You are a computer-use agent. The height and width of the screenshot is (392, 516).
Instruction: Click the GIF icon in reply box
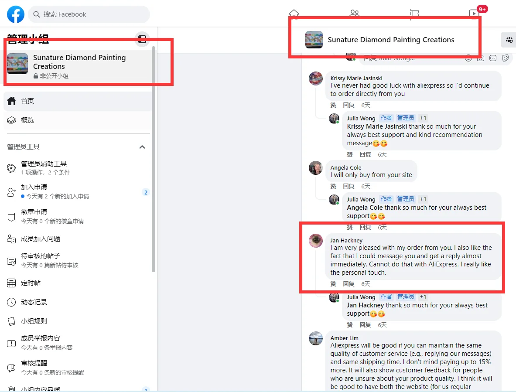point(492,58)
